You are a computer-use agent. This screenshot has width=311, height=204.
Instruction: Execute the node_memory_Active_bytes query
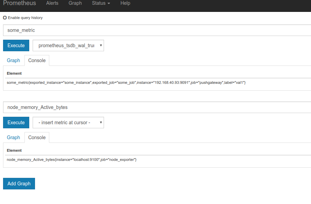(x=16, y=123)
